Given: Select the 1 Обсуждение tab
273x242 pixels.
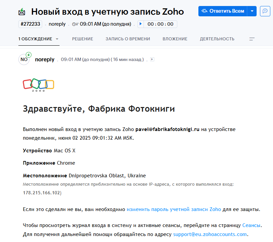Looking at the screenshot, I should coord(35,39).
